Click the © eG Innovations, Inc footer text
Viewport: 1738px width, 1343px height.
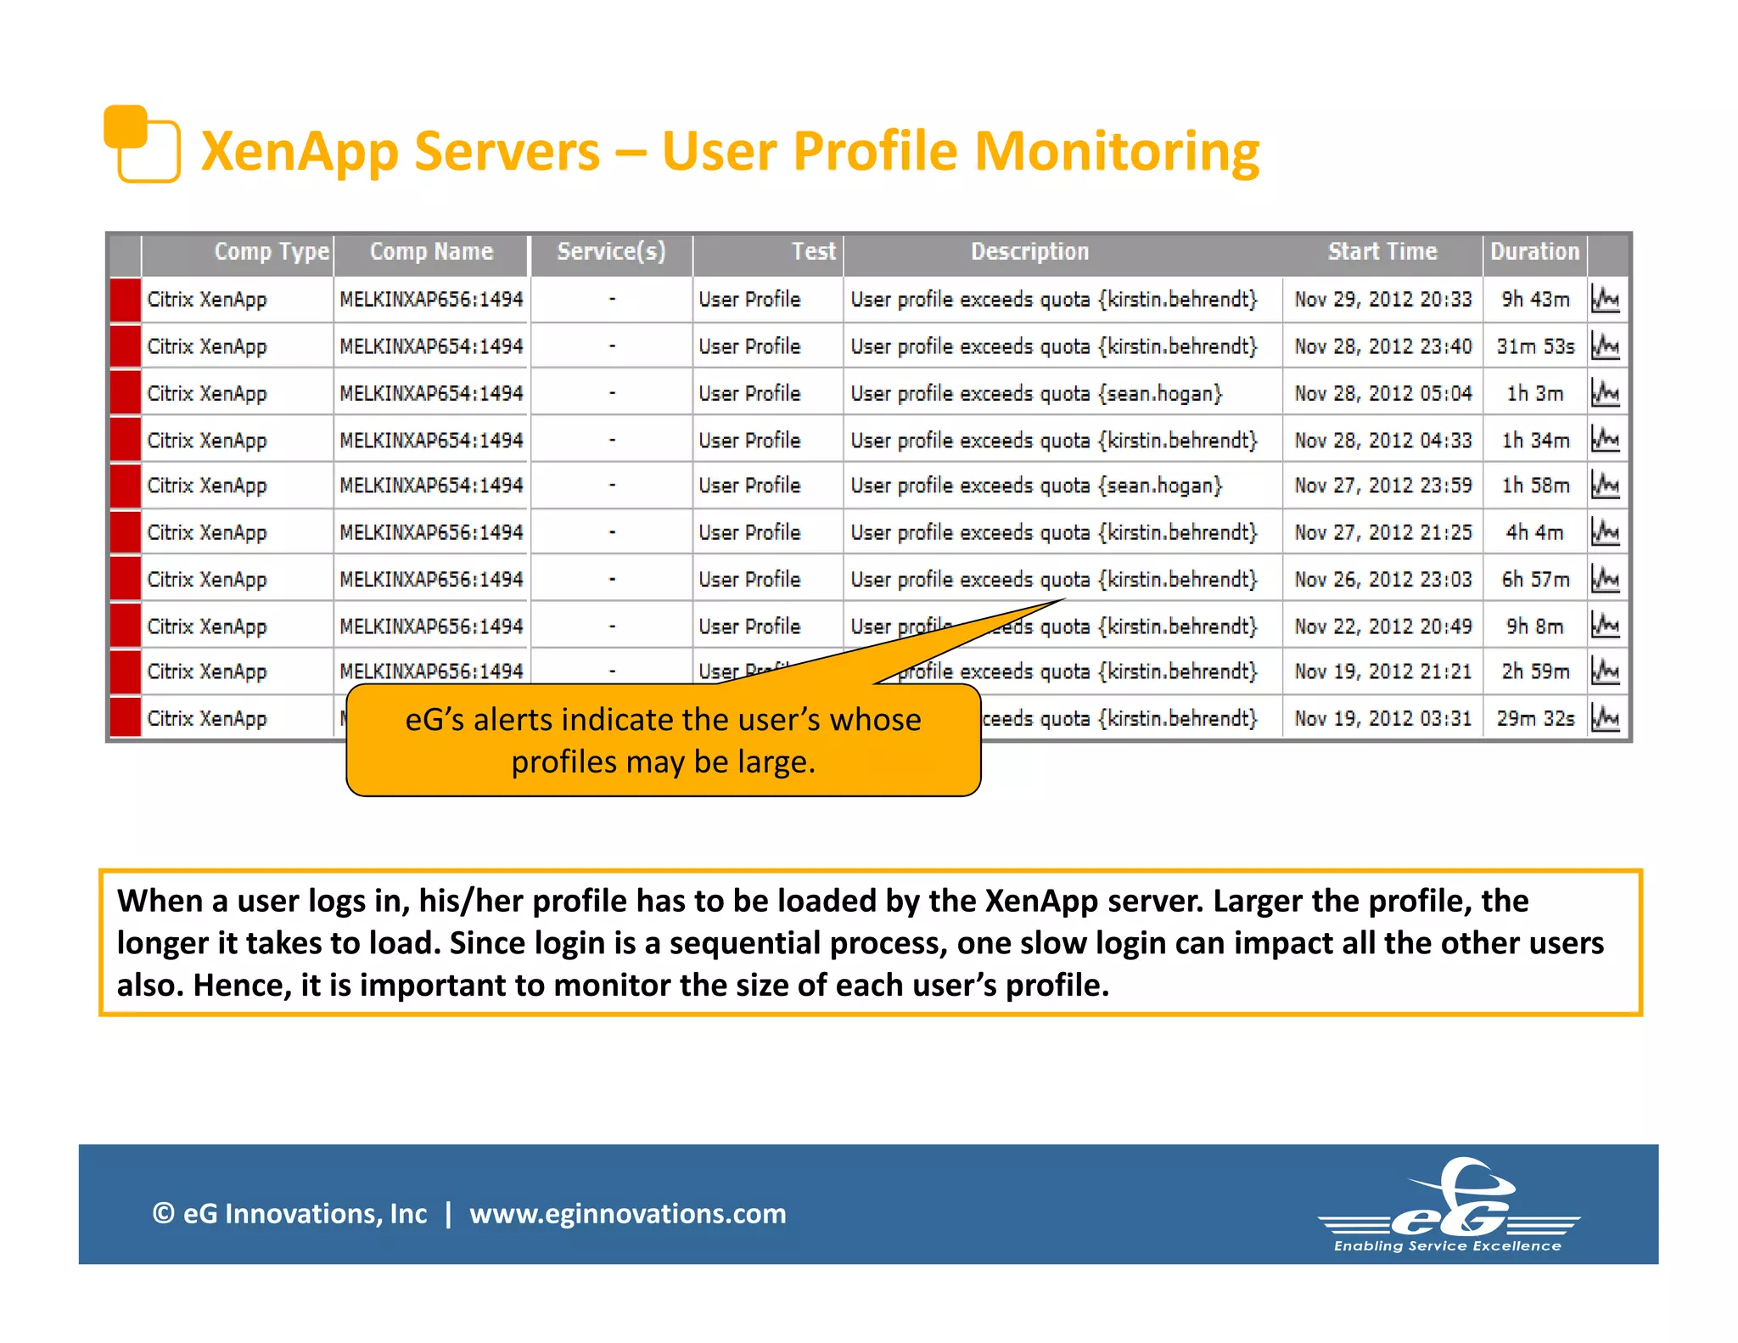coord(289,1214)
